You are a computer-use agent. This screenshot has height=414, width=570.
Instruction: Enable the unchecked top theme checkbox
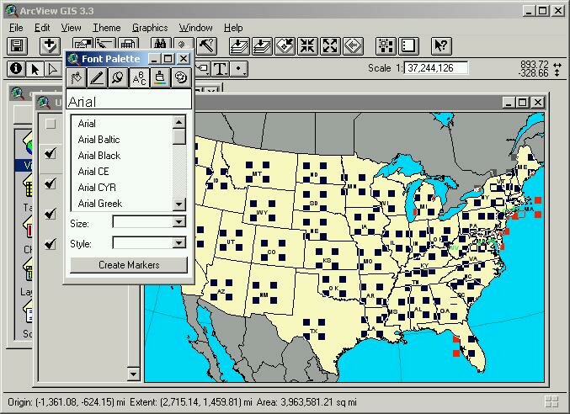(51, 125)
